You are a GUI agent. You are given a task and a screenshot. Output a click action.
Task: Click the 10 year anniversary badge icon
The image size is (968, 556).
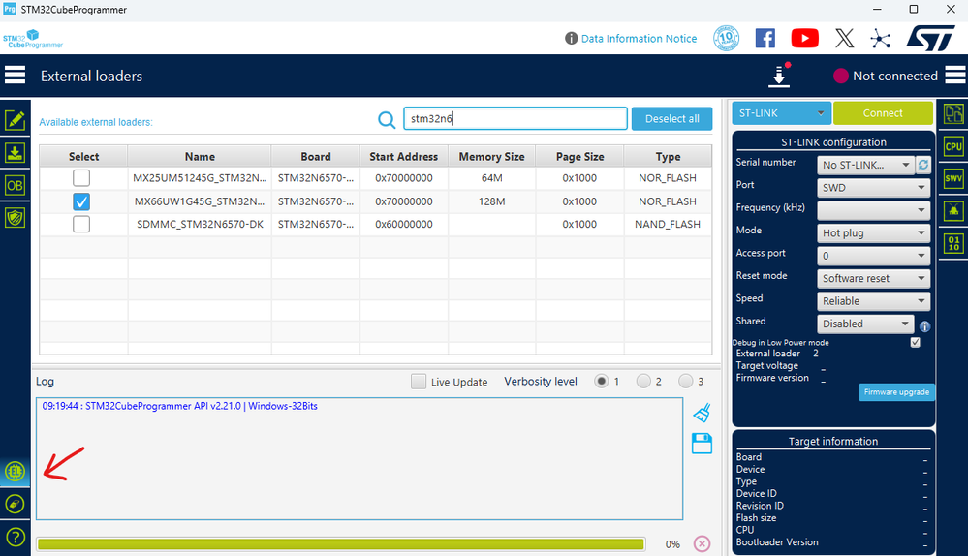[727, 38]
